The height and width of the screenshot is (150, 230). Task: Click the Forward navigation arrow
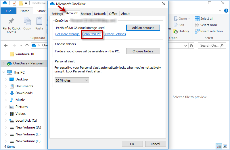pyautogui.click(x=14, y=46)
